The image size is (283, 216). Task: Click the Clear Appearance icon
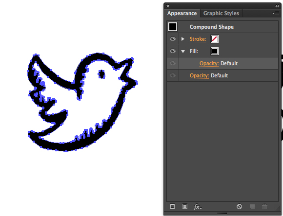pos(239,206)
